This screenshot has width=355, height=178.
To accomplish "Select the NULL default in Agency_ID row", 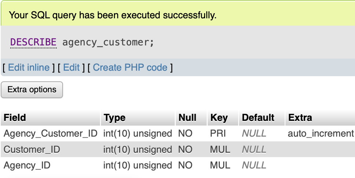I will point(254,166).
